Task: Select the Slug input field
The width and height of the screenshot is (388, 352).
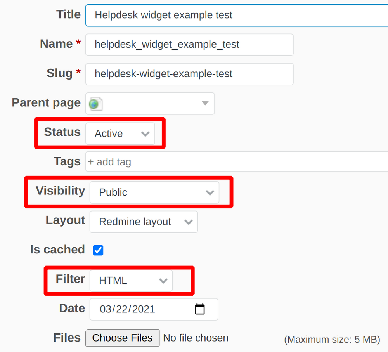Action: pos(189,74)
